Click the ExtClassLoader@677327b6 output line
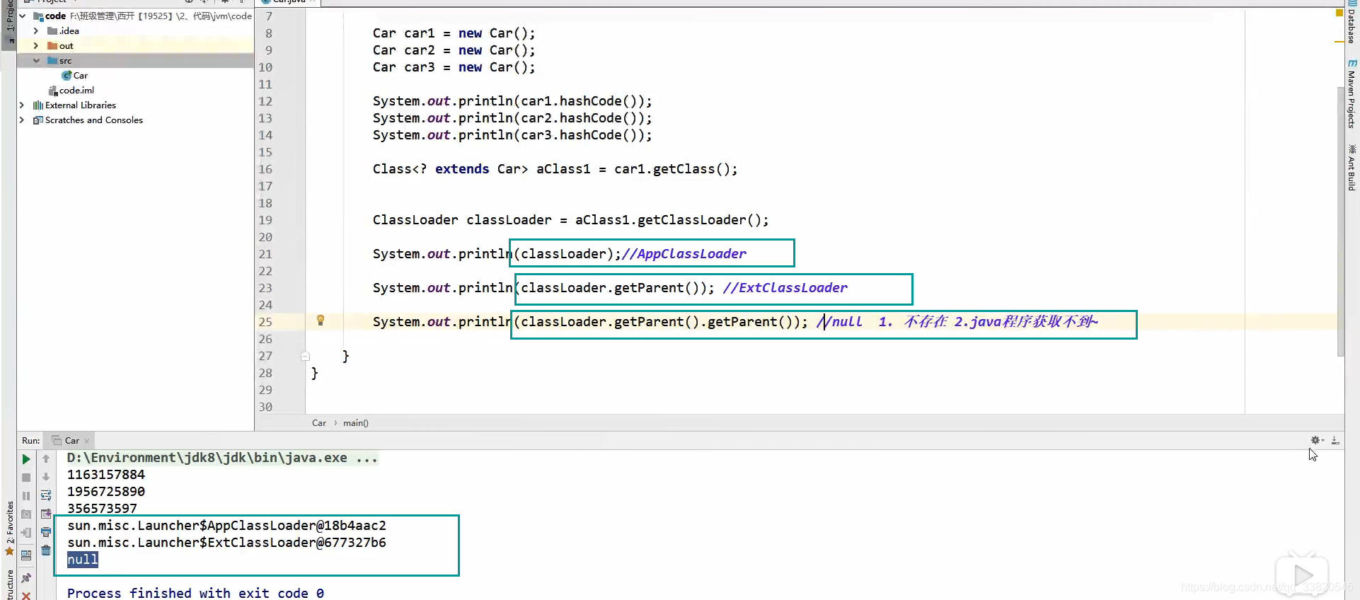 click(227, 543)
